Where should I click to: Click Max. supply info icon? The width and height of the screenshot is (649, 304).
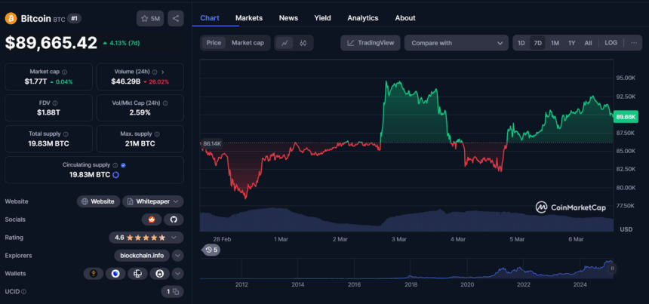tap(157, 134)
